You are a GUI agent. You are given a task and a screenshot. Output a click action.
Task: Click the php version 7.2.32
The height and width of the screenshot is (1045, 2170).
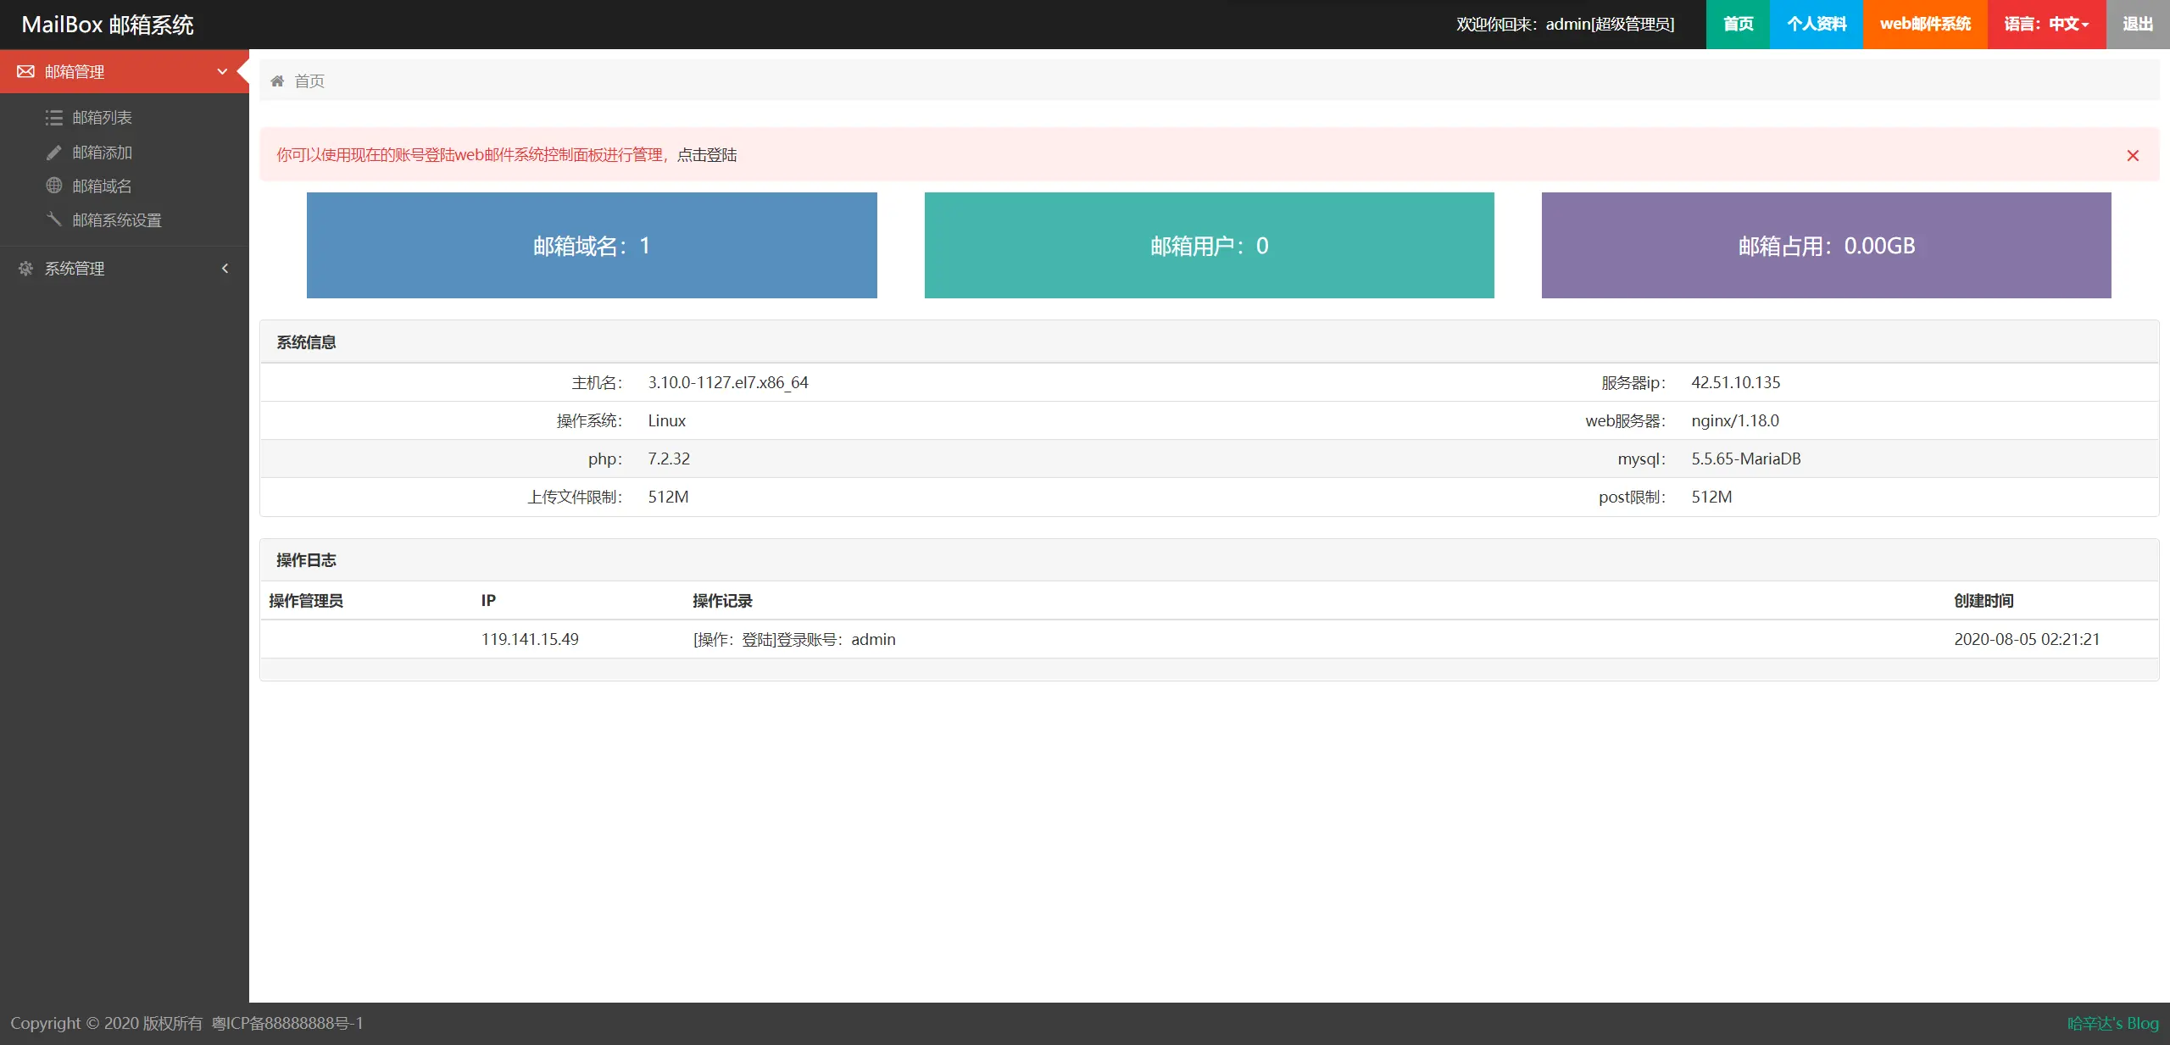(669, 459)
